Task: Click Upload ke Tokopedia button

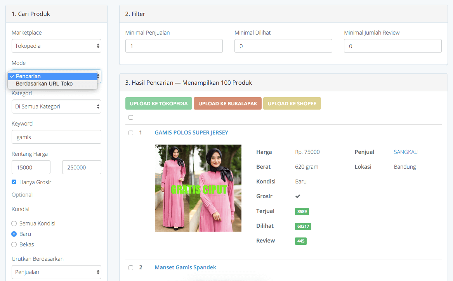Action: coord(158,103)
